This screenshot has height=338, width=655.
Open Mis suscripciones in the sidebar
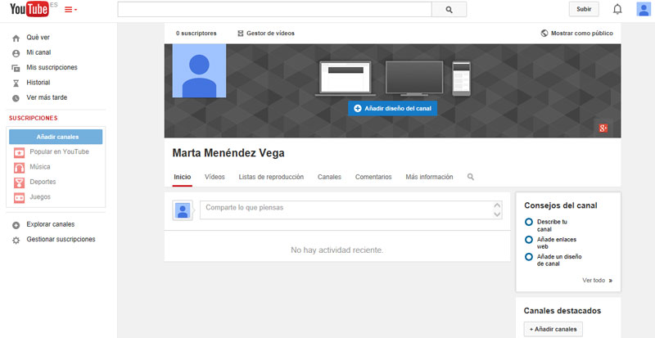click(52, 67)
